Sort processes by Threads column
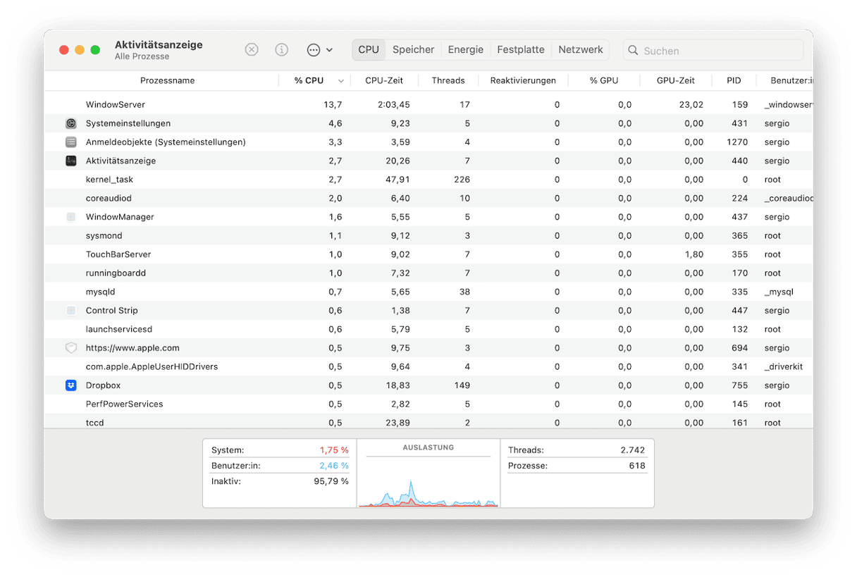The height and width of the screenshot is (577, 857). [x=448, y=80]
